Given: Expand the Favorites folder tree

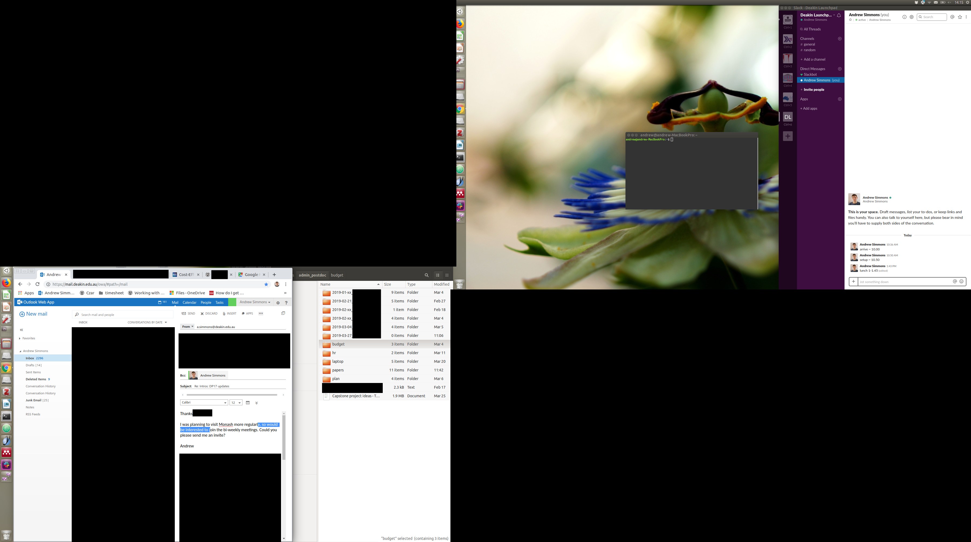Looking at the screenshot, I should [x=20, y=338].
